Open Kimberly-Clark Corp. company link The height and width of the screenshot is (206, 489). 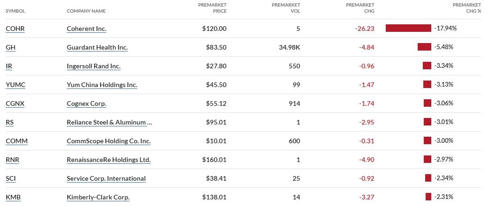[x=98, y=197]
